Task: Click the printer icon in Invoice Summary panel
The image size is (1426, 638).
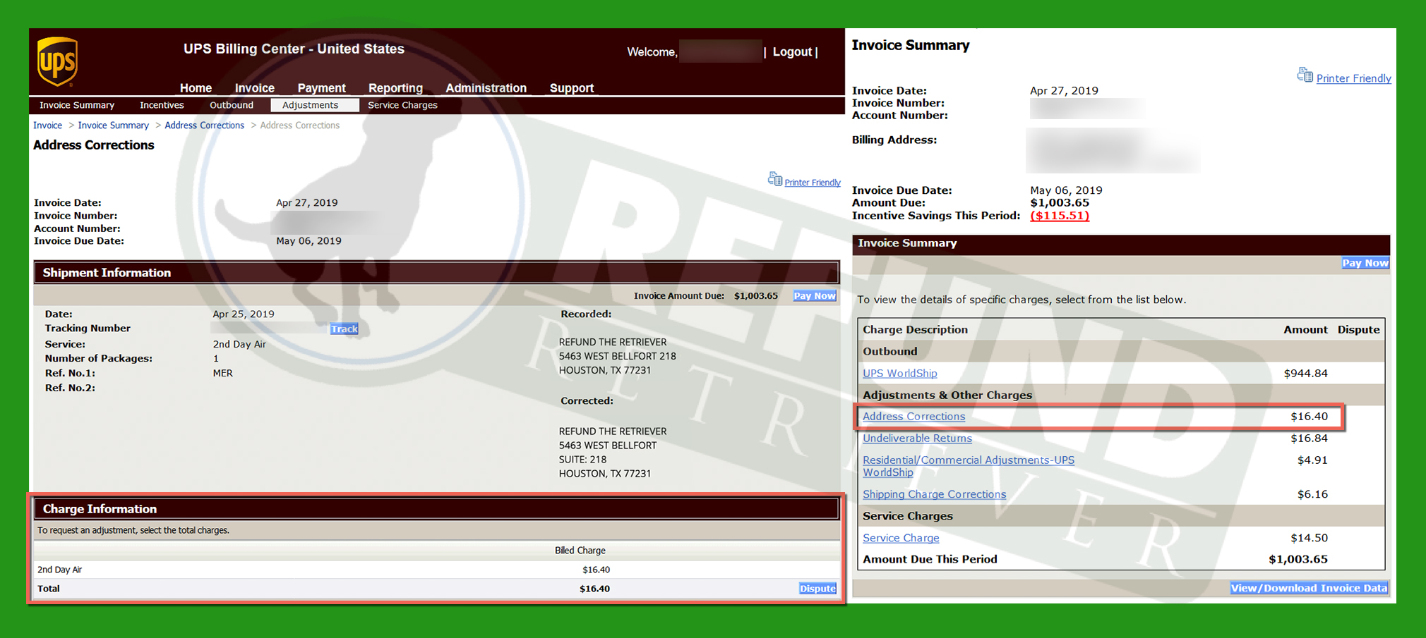Action: [1305, 75]
